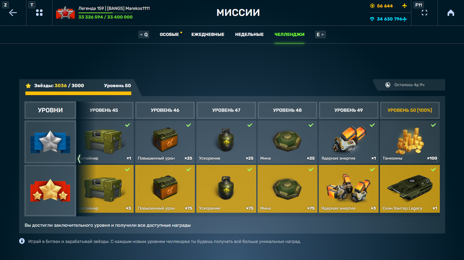Go to the previous tab with the Q arrow
464x260 pixels.
pyautogui.click(x=144, y=34)
